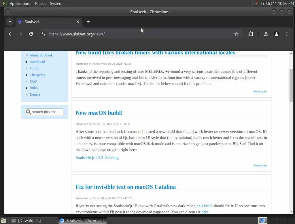Open the Donate link
The image size is (295, 224).
(x=35, y=94)
